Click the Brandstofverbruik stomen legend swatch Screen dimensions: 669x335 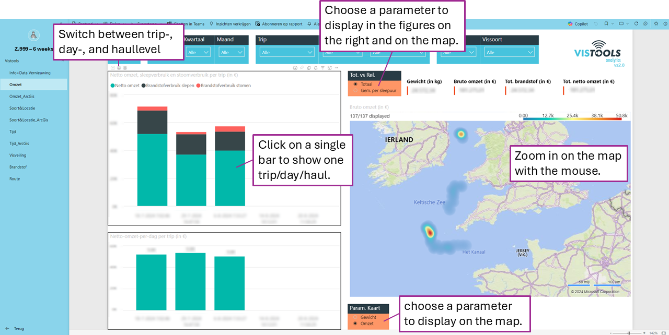click(x=198, y=86)
